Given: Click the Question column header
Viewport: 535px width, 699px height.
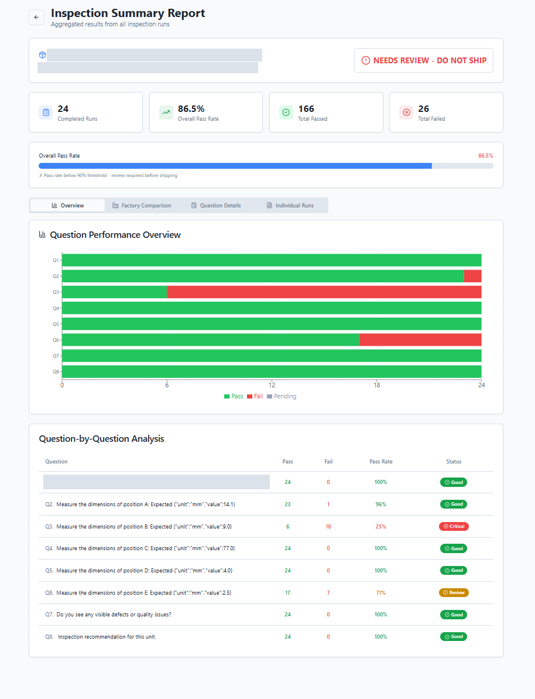Looking at the screenshot, I should [56, 461].
